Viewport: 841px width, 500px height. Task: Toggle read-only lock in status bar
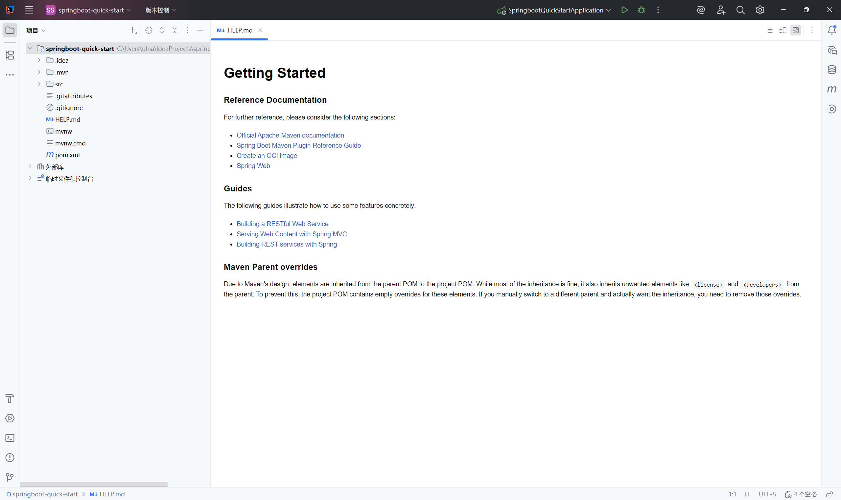tap(829, 494)
